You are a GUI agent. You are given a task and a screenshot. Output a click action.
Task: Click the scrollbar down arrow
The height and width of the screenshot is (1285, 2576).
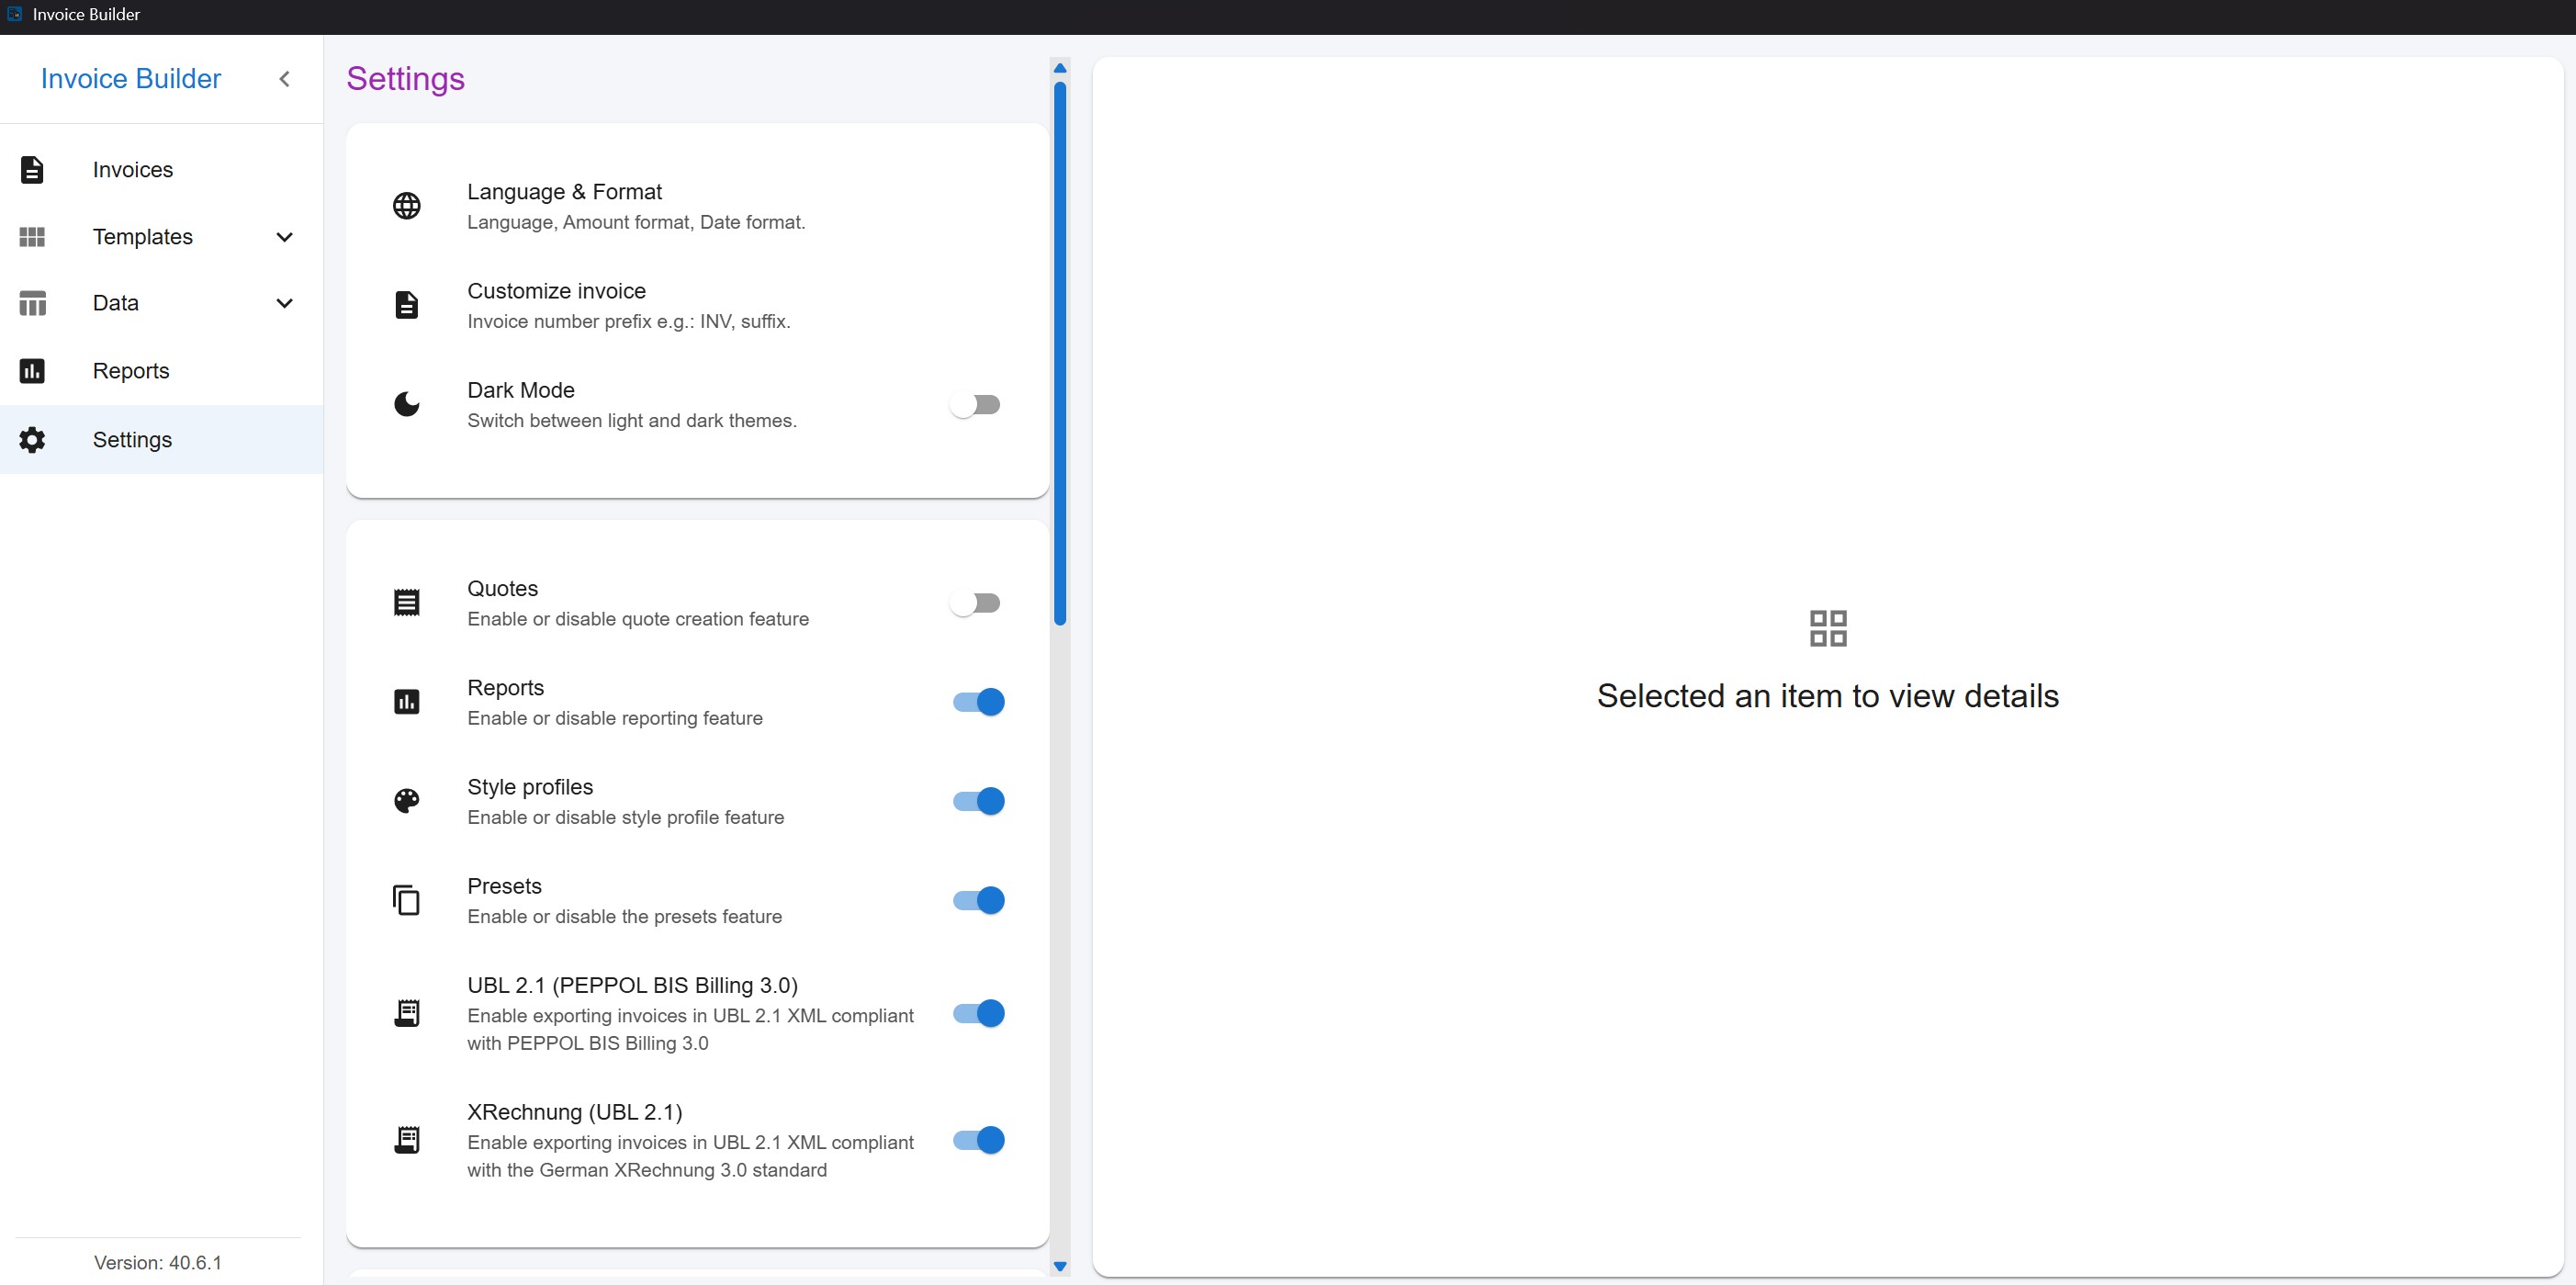[1060, 1266]
